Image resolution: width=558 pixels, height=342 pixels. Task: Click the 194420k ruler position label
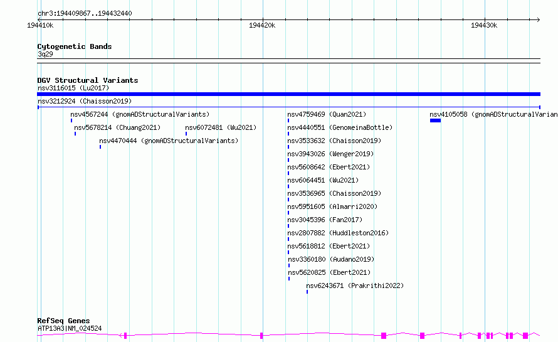[262, 25]
